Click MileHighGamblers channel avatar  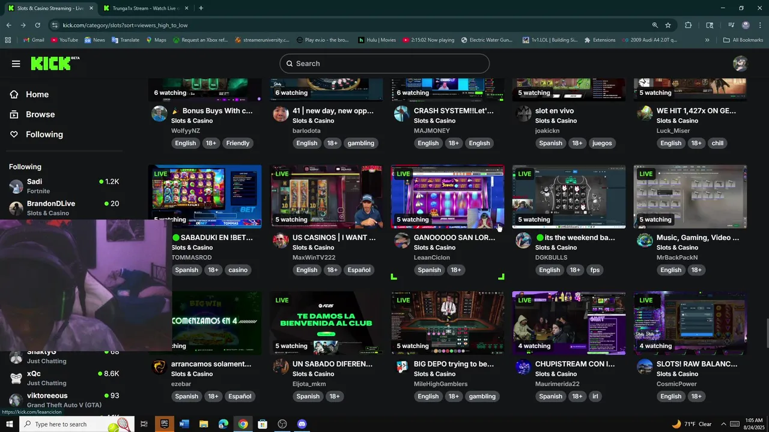tap(402, 367)
